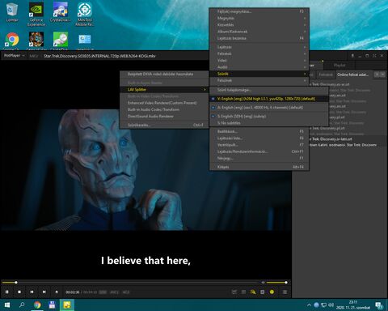Choose Fájl(ok) megnyitása... menu entry

tap(259, 11)
